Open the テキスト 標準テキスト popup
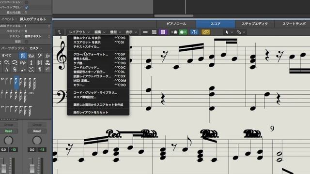Viewport: 310px width, 174px height. 37,37
